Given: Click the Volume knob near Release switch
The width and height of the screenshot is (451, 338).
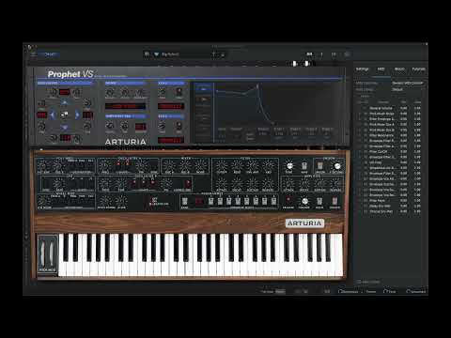Looking at the screenshot, I should coord(304,201).
